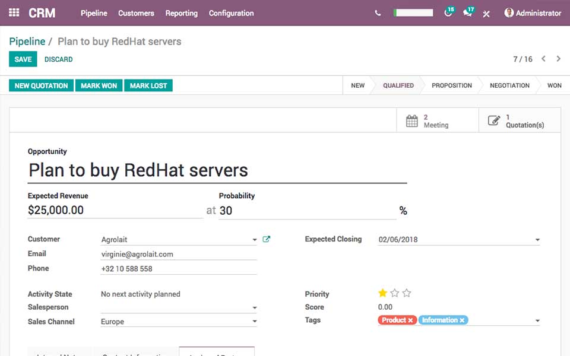Click the developer tools cross icon

486,14
